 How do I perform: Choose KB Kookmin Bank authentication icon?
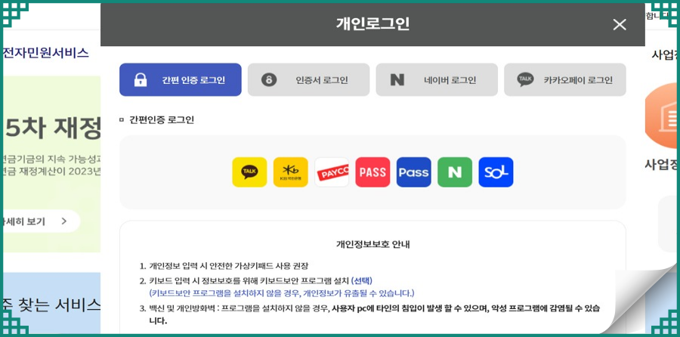tap(291, 172)
